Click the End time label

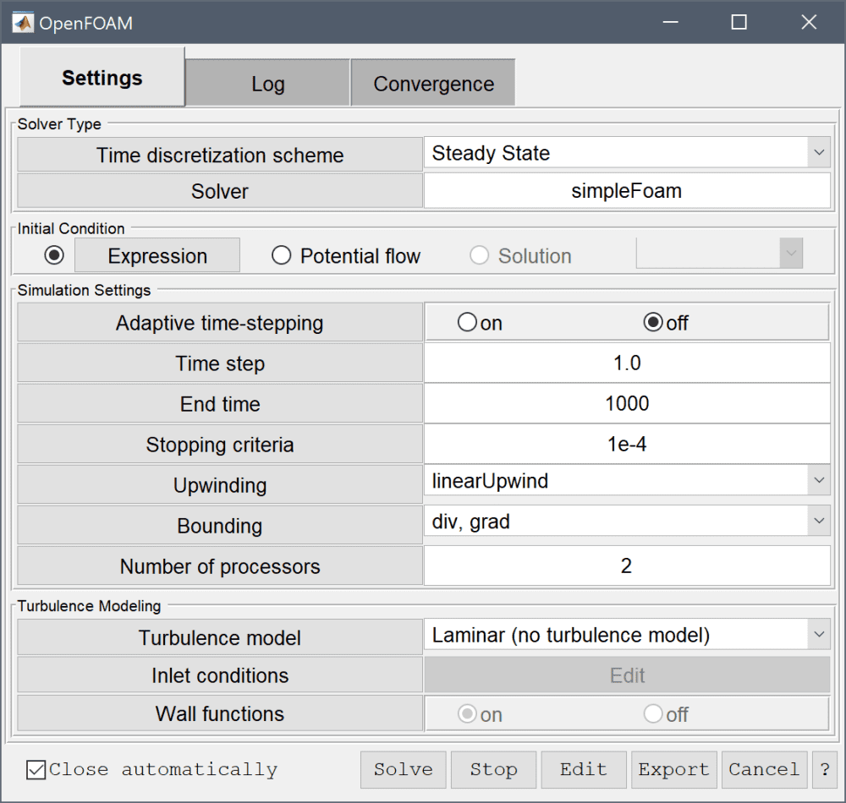220,404
